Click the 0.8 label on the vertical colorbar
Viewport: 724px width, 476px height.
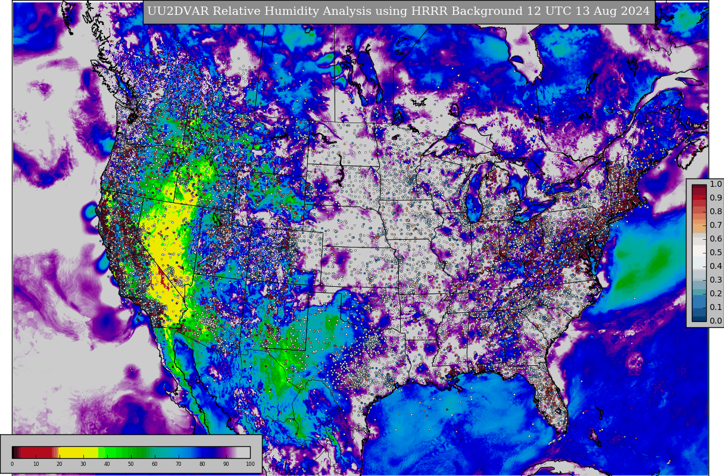click(716, 212)
